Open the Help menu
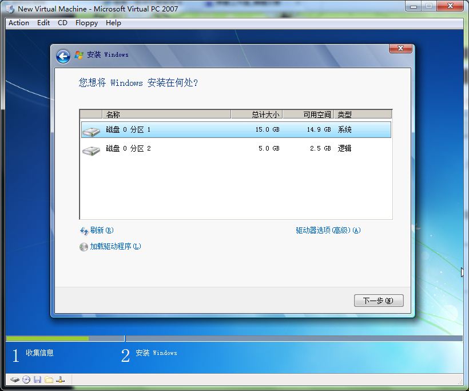Viewport: 469px width, 391px height. coord(113,23)
